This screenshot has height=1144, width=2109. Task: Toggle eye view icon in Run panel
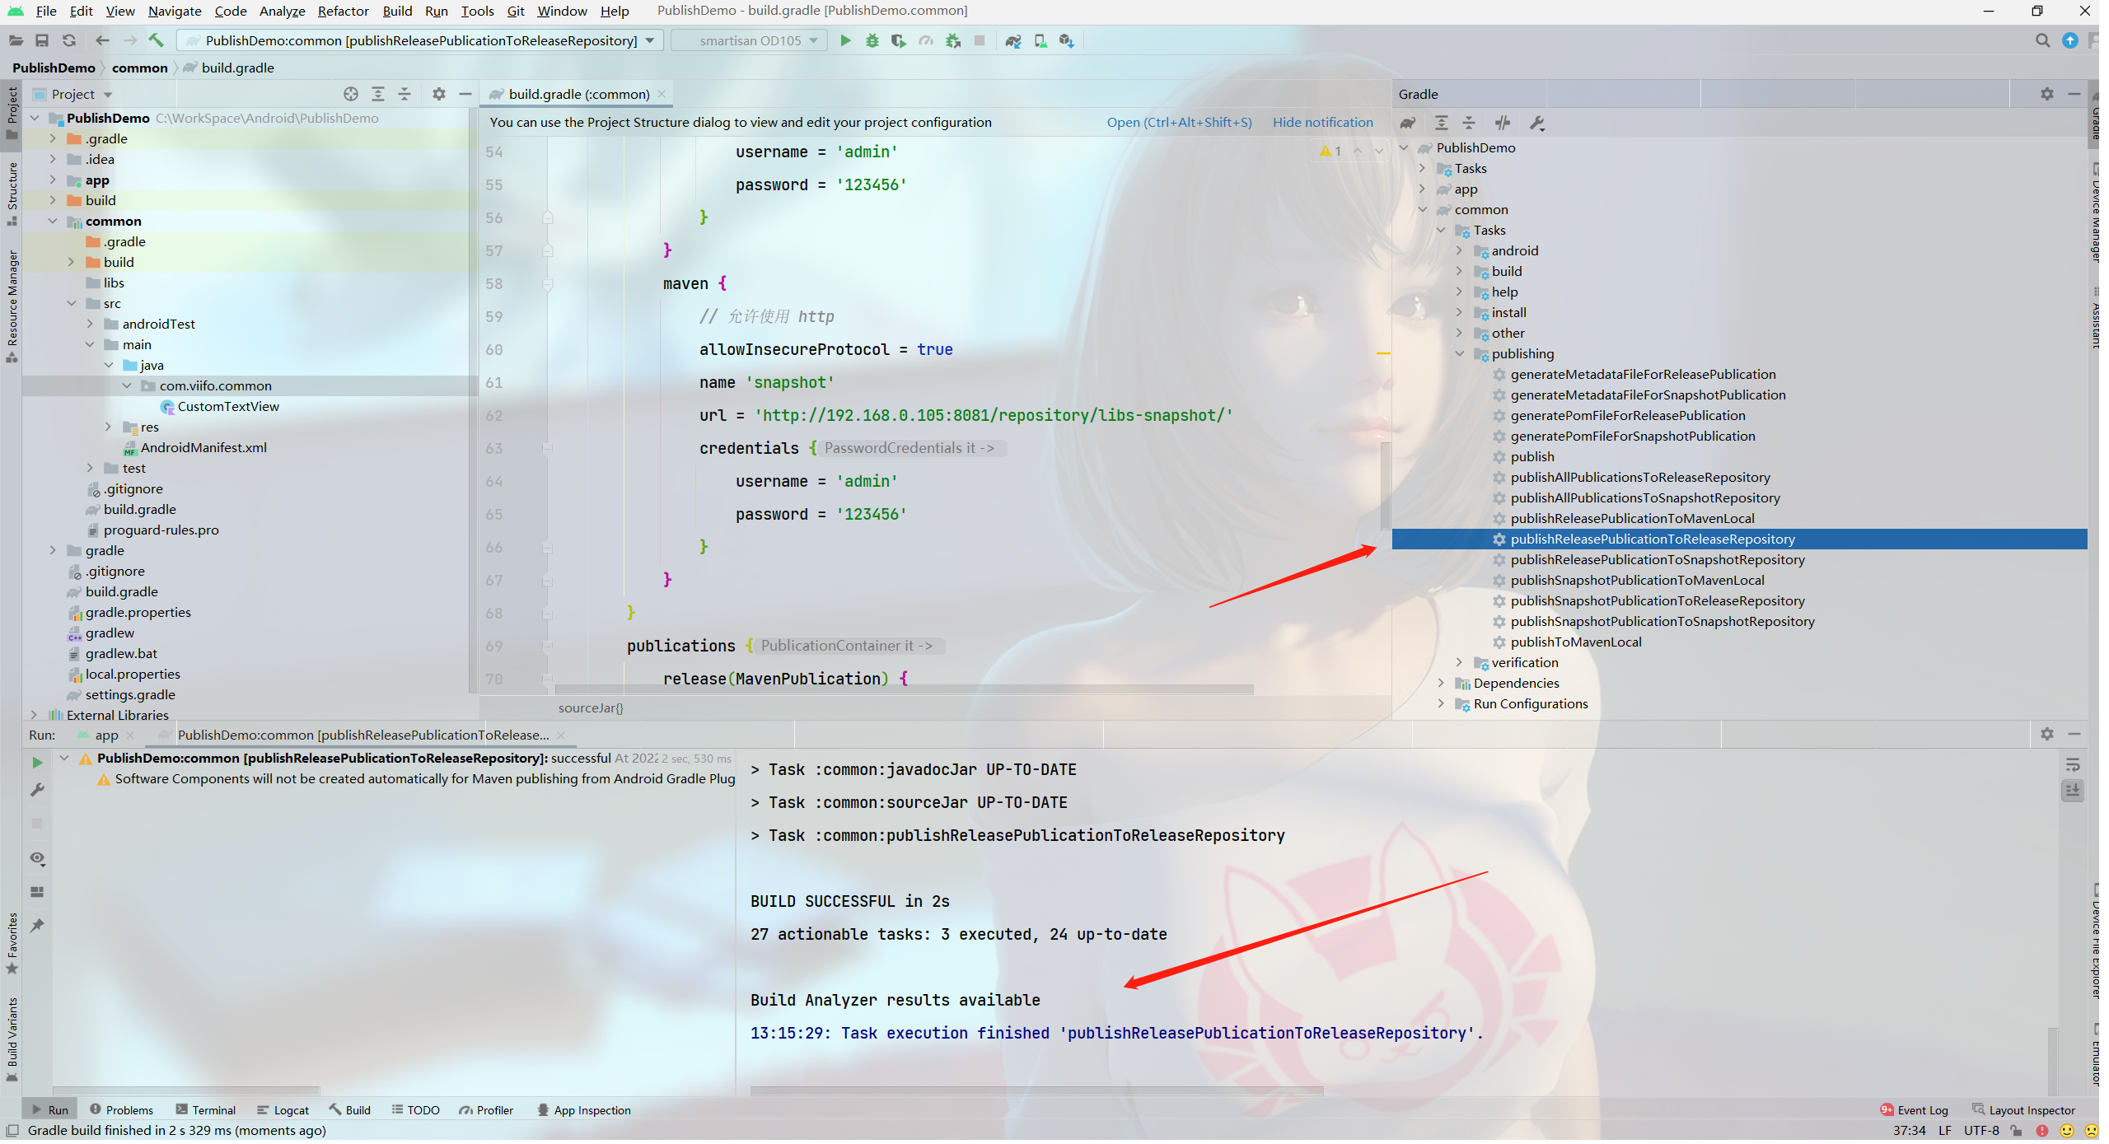37,858
